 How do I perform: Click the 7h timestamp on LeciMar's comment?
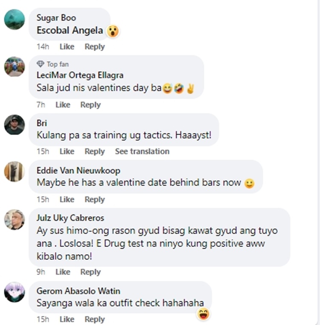pyautogui.click(x=41, y=105)
